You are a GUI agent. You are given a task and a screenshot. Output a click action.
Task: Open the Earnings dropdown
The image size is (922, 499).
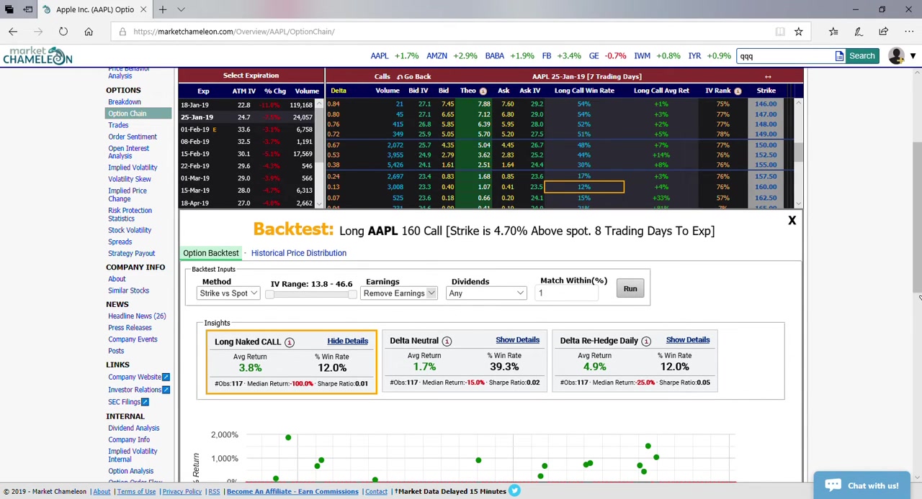tap(399, 293)
